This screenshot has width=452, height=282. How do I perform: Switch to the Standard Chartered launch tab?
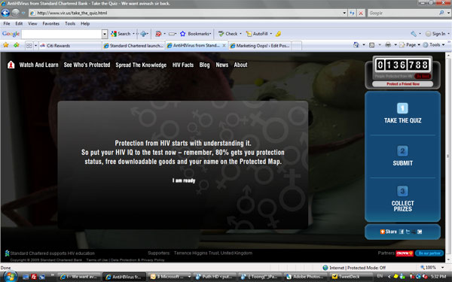[133, 45]
